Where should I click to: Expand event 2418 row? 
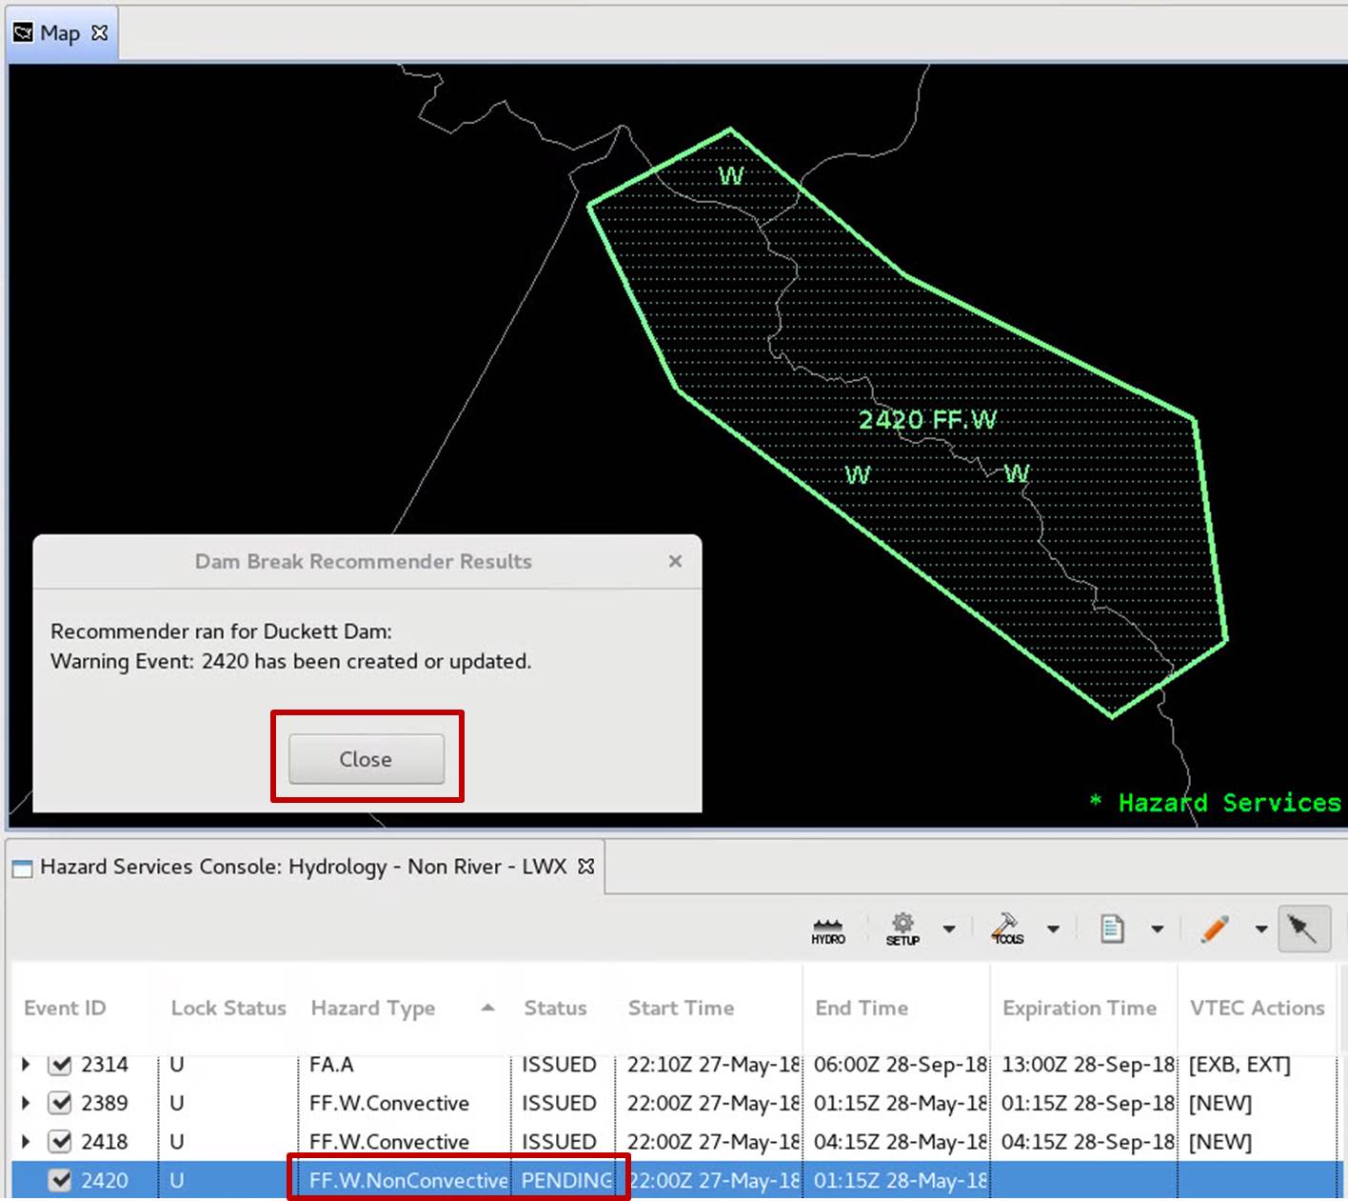pyautogui.click(x=26, y=1141)
